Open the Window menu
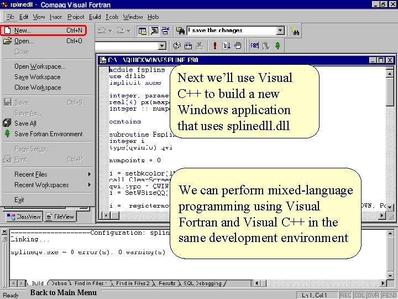 (133, 17)
